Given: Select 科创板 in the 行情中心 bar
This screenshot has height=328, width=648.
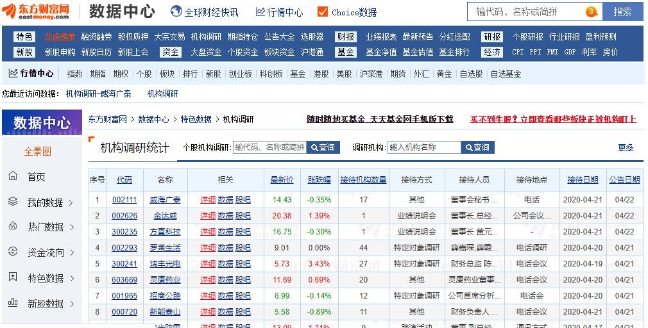Looking at the screenshot, I should 271,74.
